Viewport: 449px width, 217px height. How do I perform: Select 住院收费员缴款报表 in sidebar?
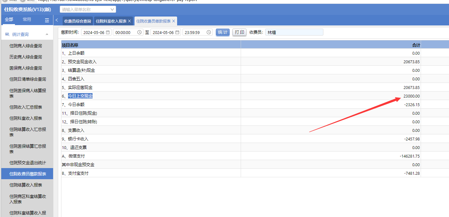tap(27, 174)
